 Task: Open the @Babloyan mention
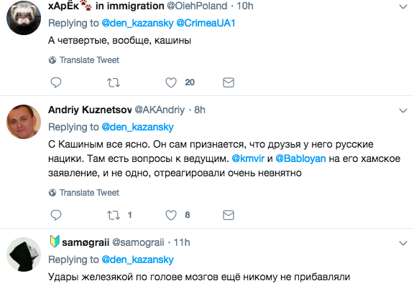[x=300, y=158]
